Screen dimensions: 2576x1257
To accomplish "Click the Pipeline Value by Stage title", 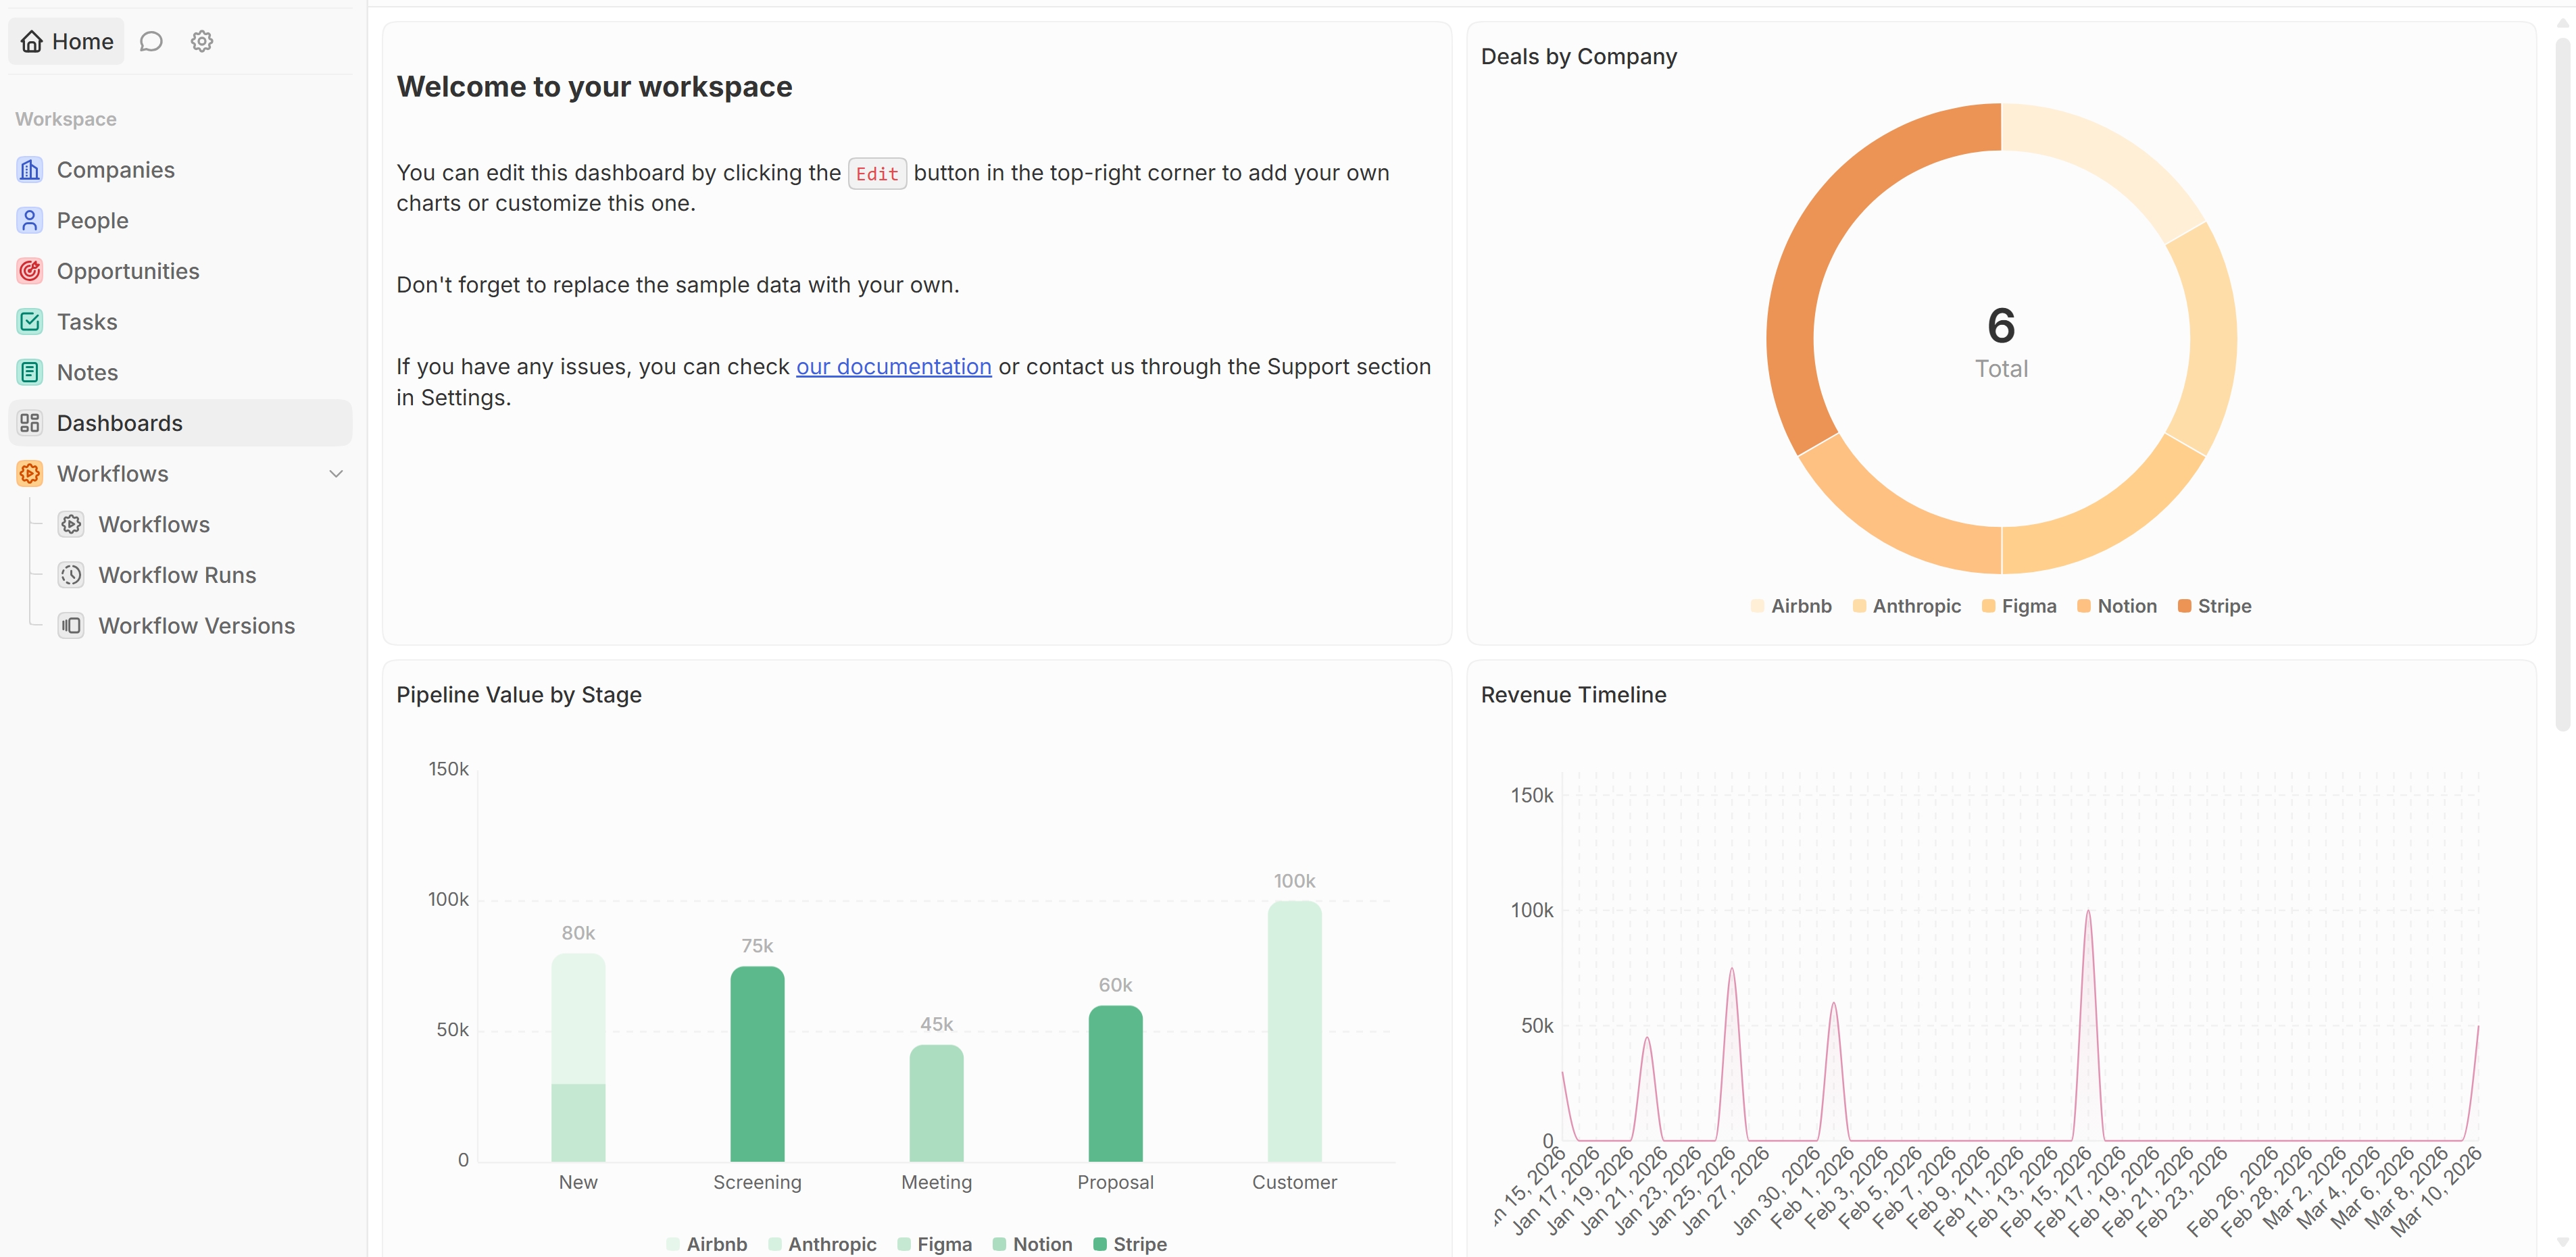I will pos(519,696).
